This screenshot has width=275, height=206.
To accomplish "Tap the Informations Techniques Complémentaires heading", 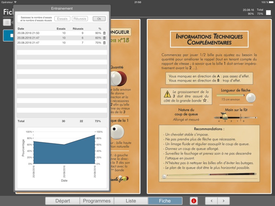I will (209, 39).
